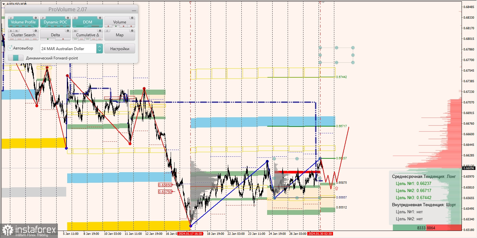Click the 0.67442 level label
Viewport: 477px width, 238px height.
coord(341,77)
